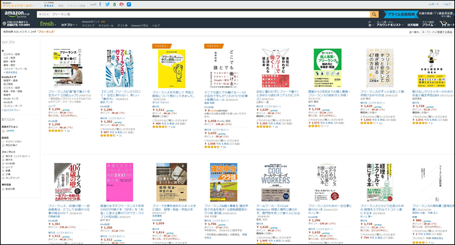Open 注文履歴 in the header
Image resolution: width=455 pixels, height=245 pixels.
pos(413,25)
